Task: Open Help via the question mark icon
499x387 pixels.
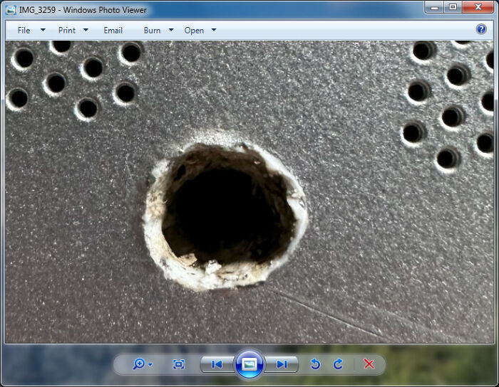Action: point(481,29)
